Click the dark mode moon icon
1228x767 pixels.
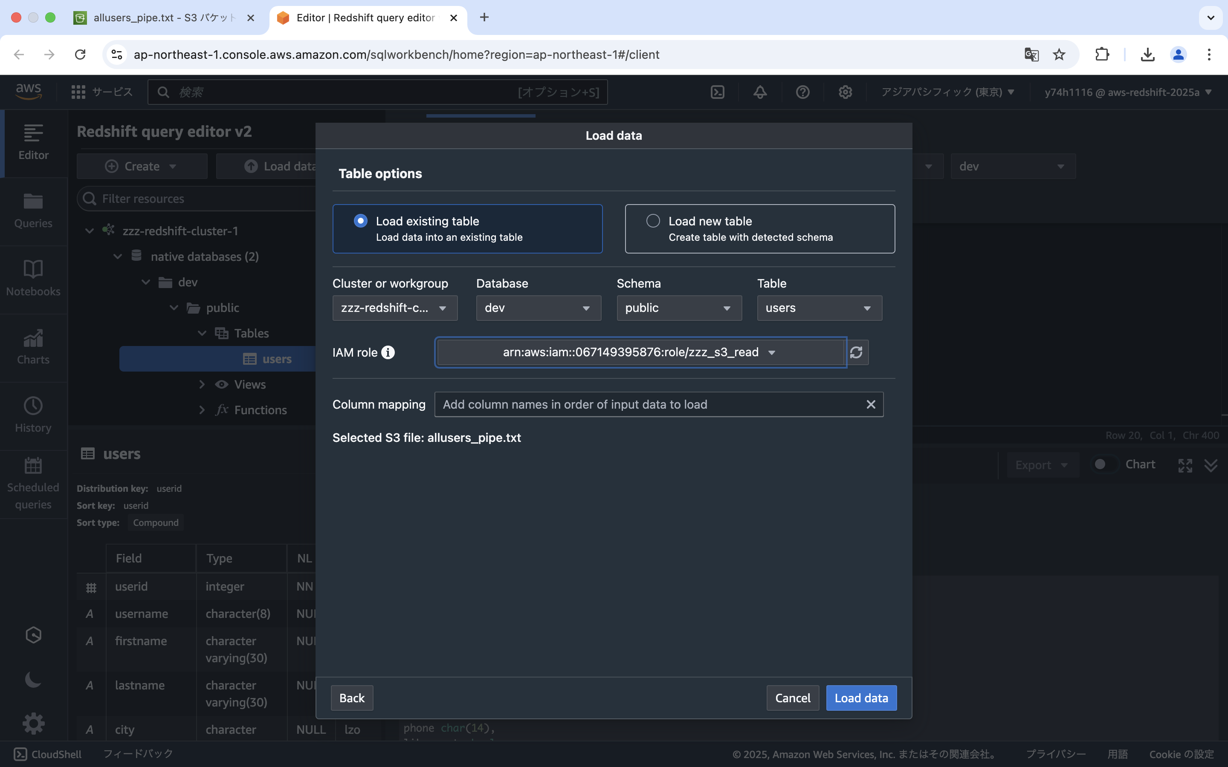pos(33,679)
